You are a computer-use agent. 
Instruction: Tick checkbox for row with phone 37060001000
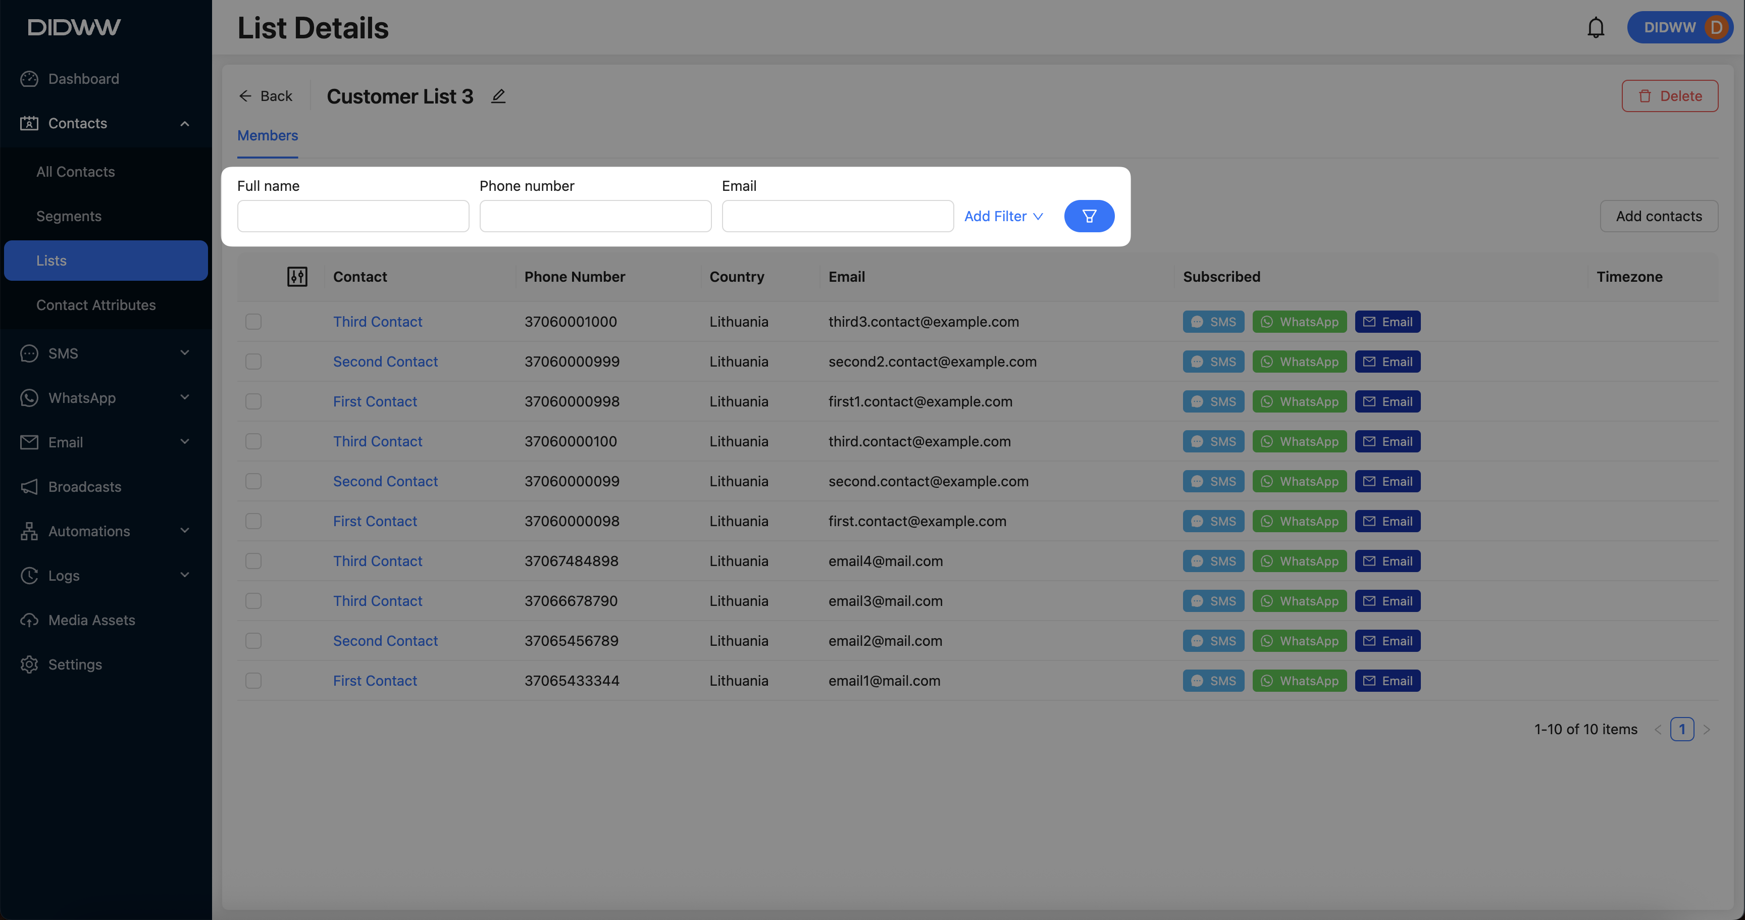253,322
